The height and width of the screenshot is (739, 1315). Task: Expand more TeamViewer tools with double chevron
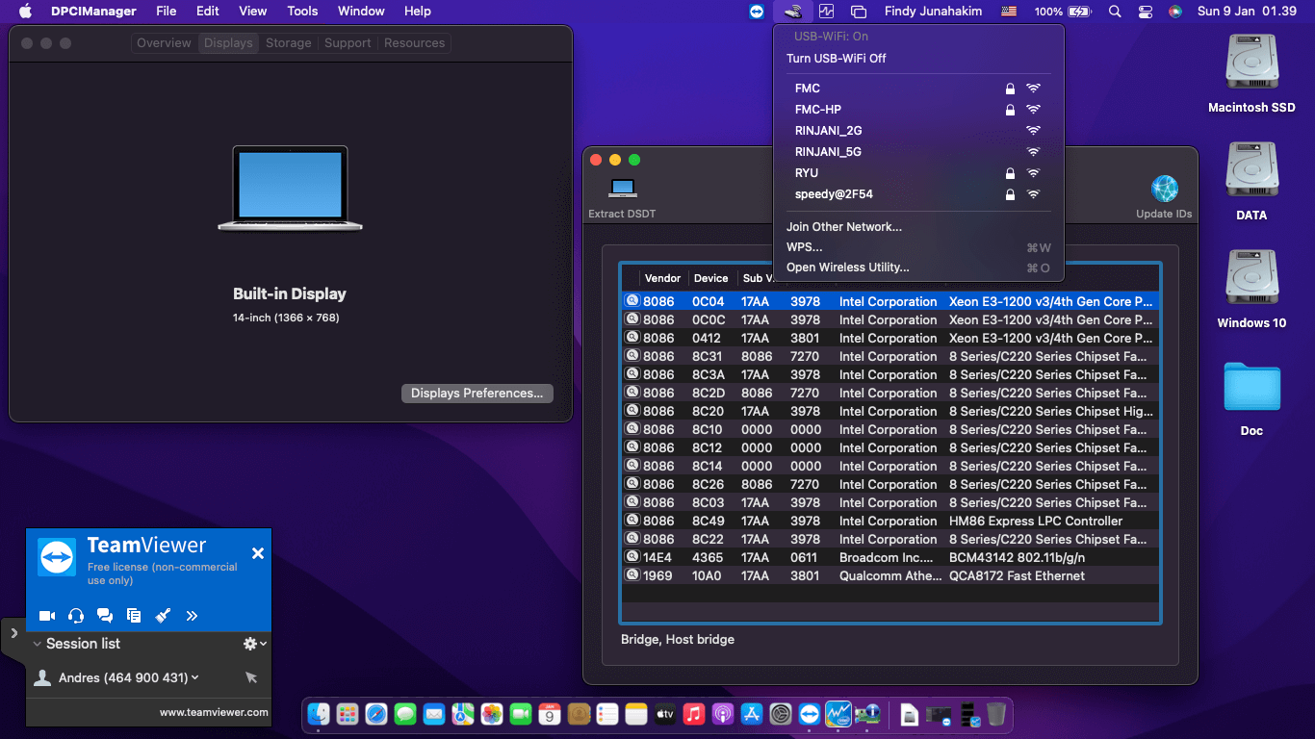pyautogui.click(x=192, y=616)
